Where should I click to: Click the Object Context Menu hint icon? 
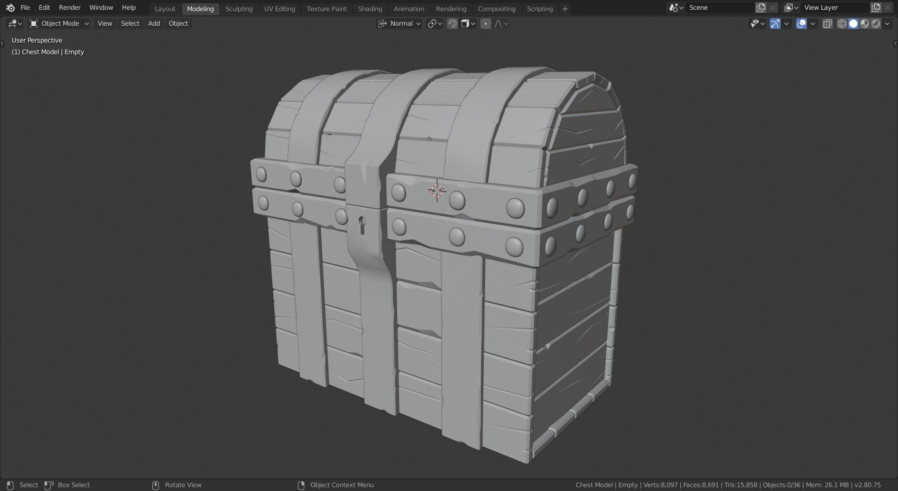point(301,485)
